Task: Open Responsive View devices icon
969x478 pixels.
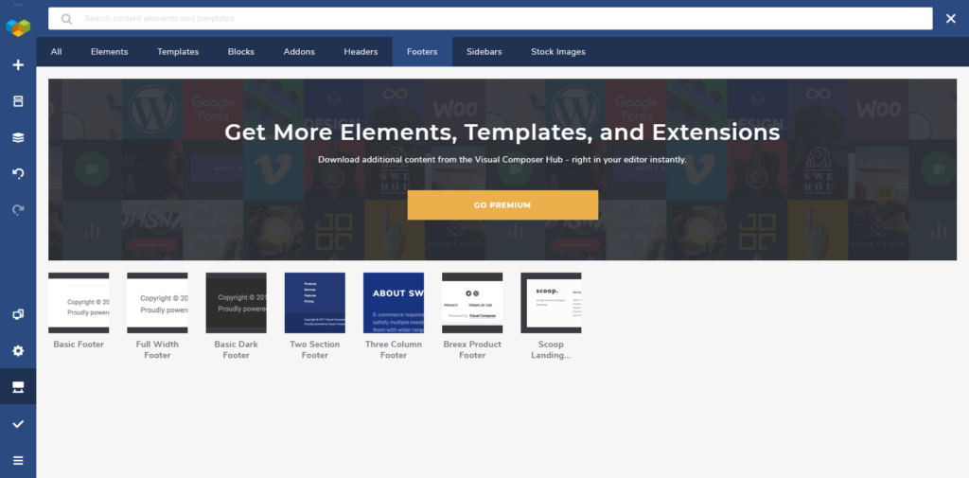Action: click(18, 314)
